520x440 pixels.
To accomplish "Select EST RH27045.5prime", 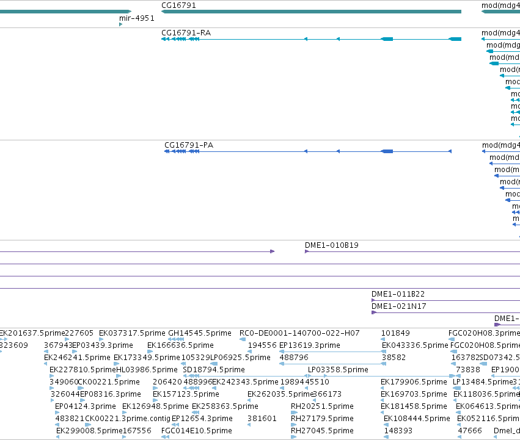I will pyautogui.click(x=322, y=431).
